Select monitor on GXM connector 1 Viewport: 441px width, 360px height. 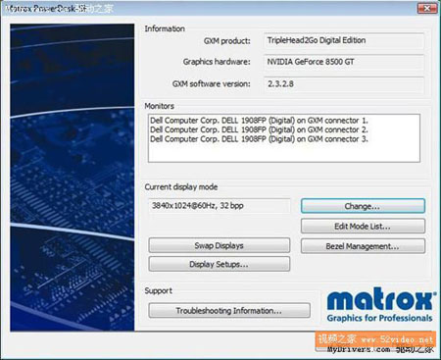[x=259, y=121]
